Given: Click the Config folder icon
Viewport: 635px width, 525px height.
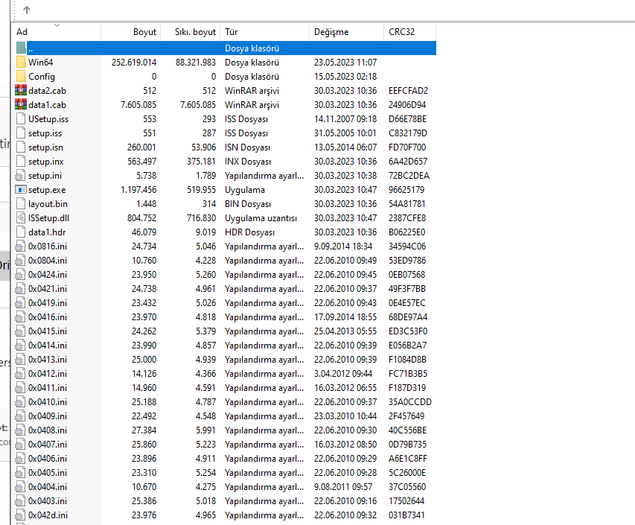Looking at the screenshot, I should [x=21, y=77].
